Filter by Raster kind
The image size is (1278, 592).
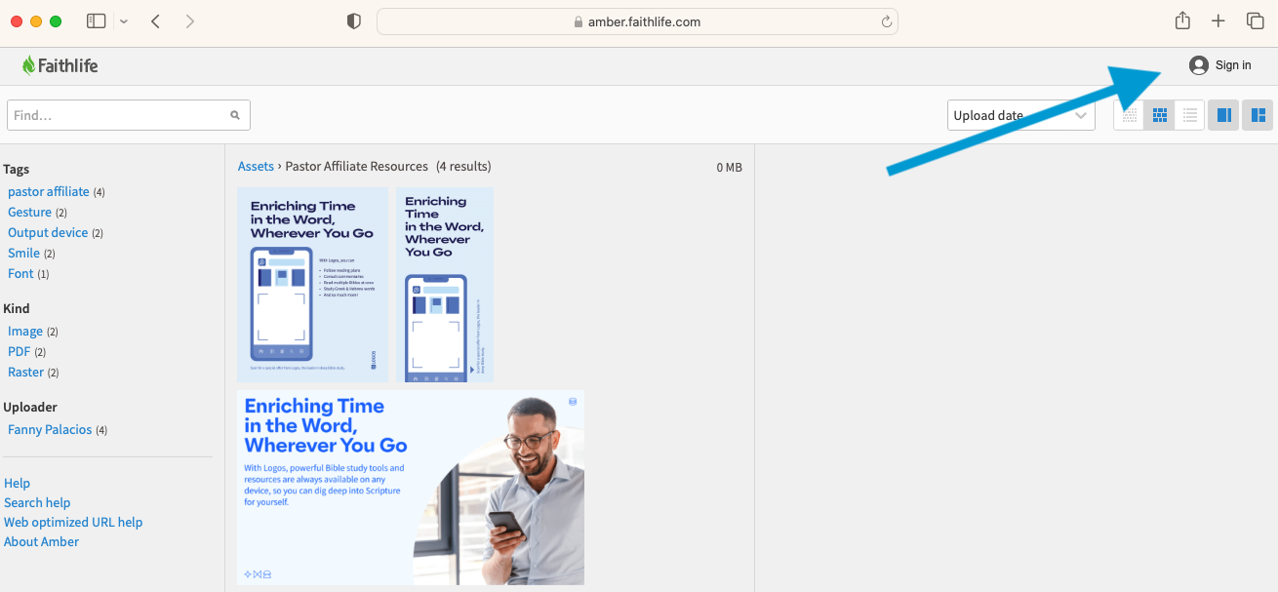[25, 373]
